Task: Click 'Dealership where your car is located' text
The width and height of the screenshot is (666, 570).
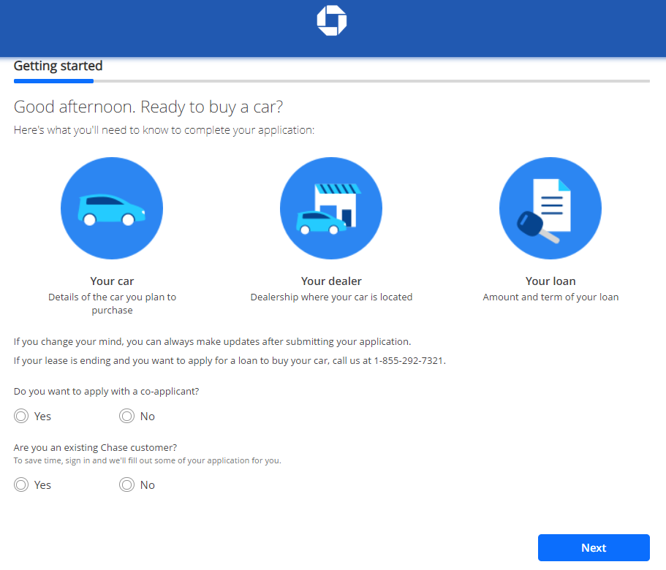Action: tap(331, 297)
